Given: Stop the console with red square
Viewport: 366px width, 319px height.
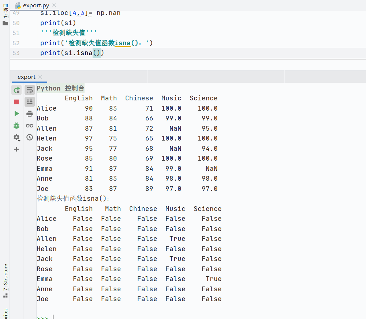Looking at the screenshot, I should (16, 102).
